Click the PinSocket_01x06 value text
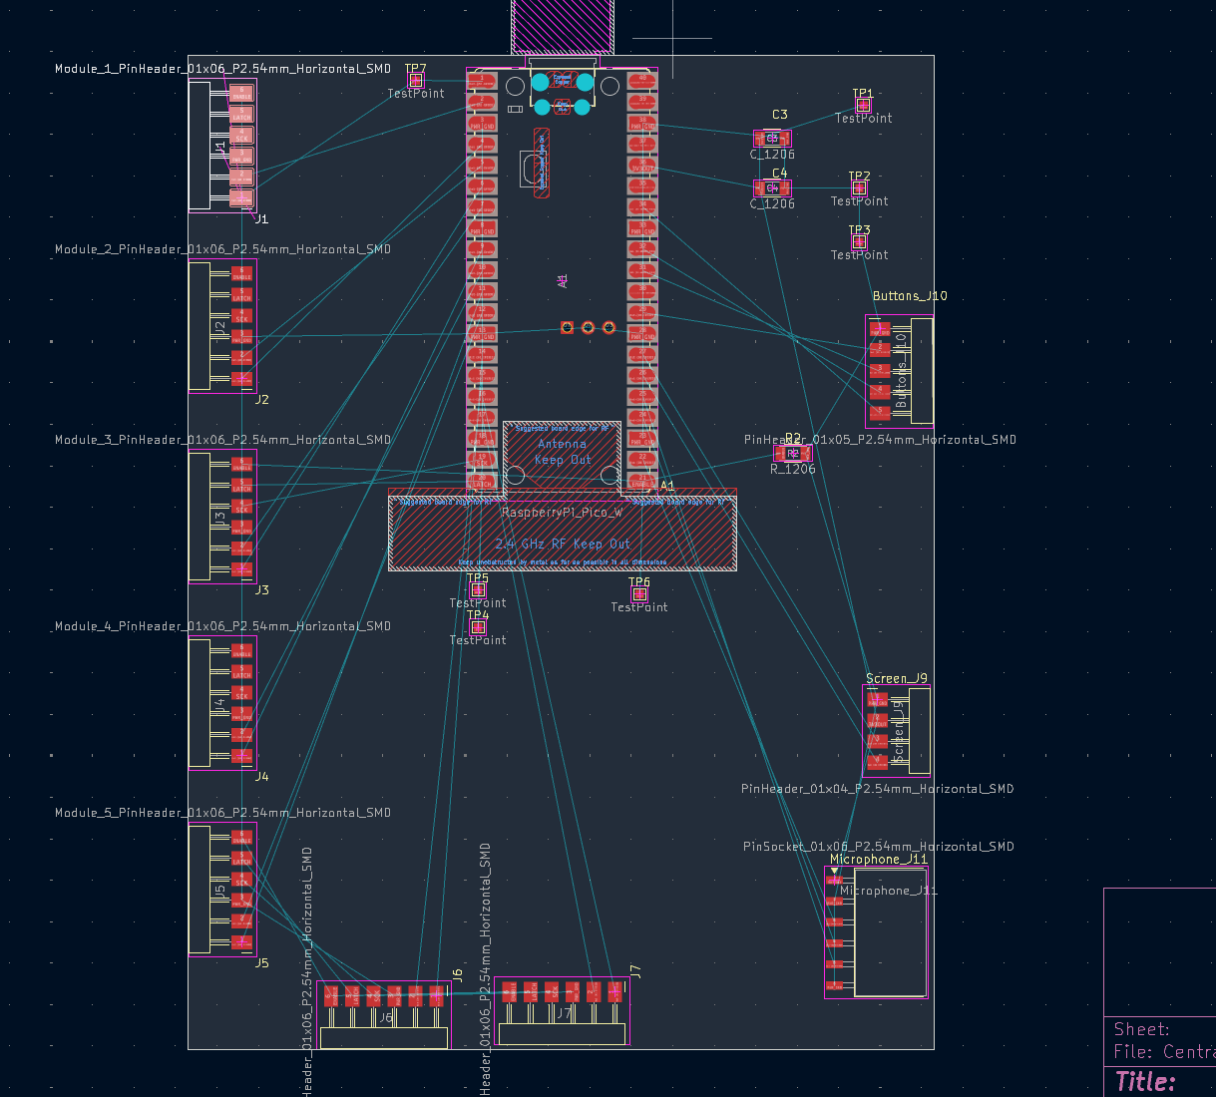 tap(879, 847)
